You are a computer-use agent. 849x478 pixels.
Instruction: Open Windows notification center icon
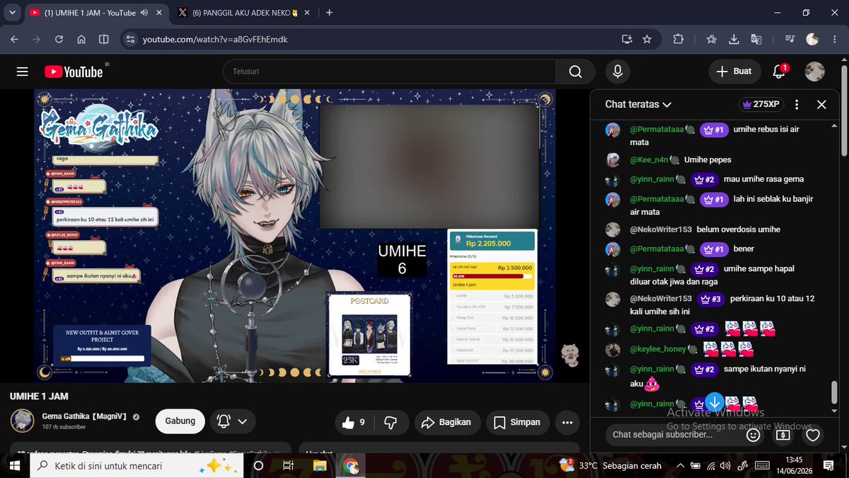pyautogui.click(x=829, y=465)
